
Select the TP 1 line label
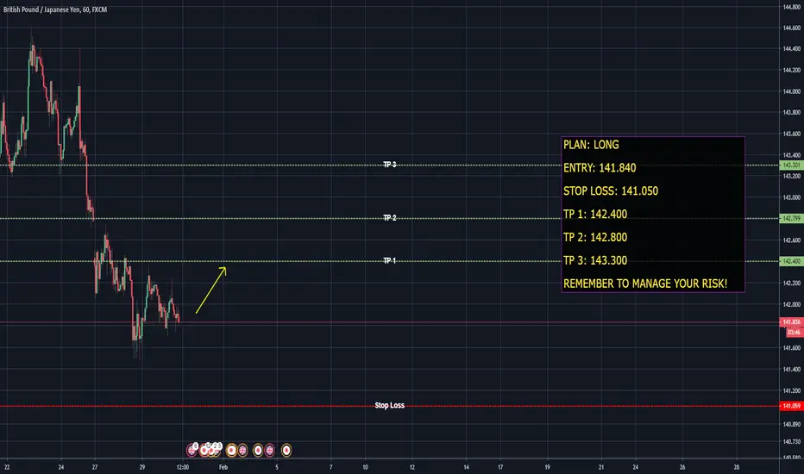(x=390, y=261)
